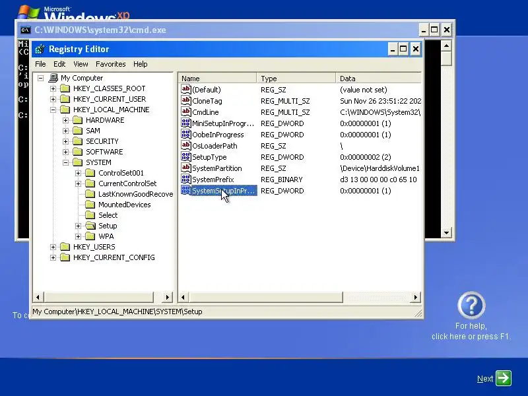
Task: Click the HKEY_USERS folder icon
Action: point(65,247)
